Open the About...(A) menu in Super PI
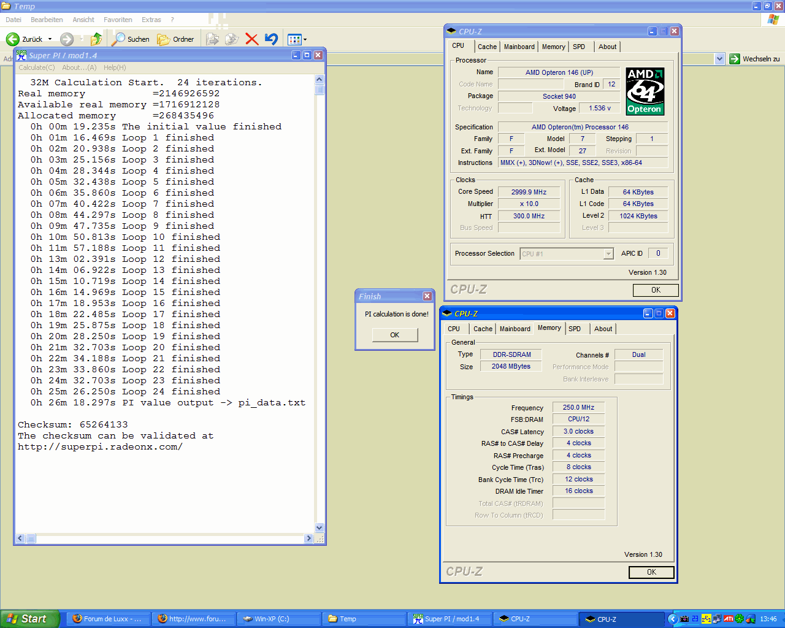The width and height of the screenshot is (785, 628). (x=79, y=67)
